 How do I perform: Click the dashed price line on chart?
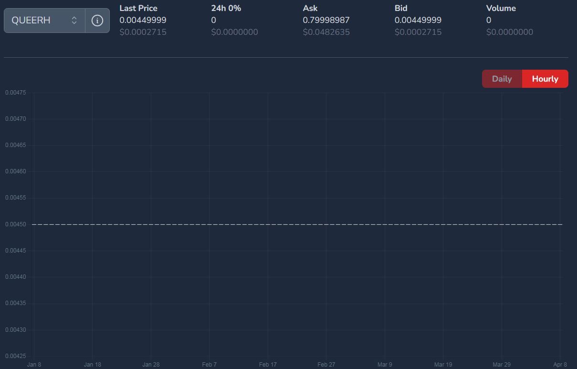[297, 224]
